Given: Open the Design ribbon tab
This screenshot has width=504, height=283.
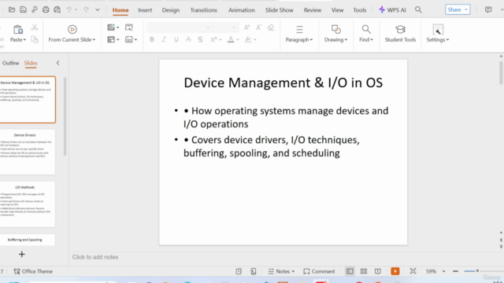Looking at the screenshot, I should pyautogui.click(x=171, y=10).
